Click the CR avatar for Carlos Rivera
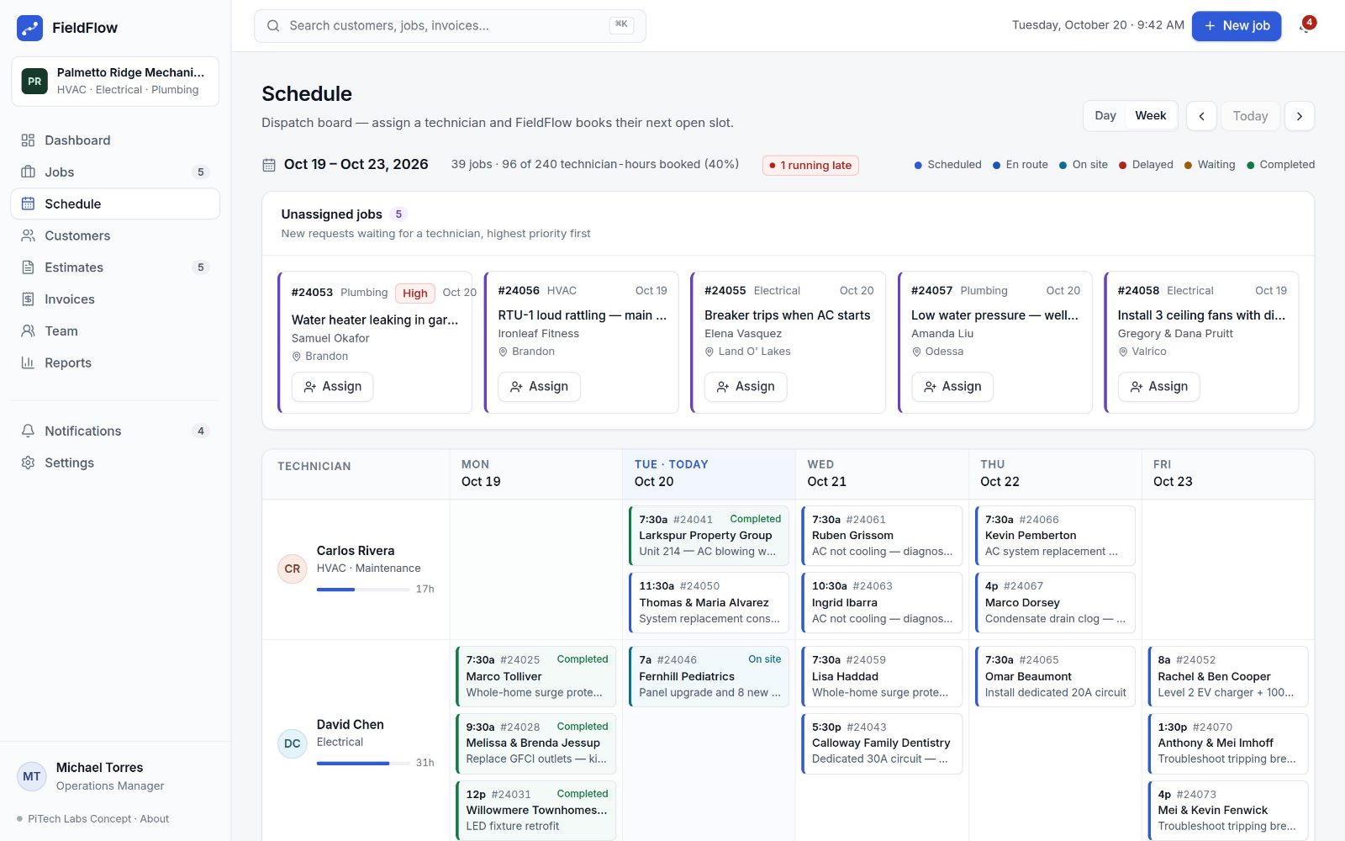 point(293,569)
